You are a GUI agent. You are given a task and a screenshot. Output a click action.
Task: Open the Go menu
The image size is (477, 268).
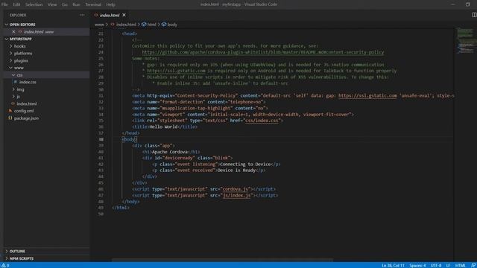(x=65, y=4)
